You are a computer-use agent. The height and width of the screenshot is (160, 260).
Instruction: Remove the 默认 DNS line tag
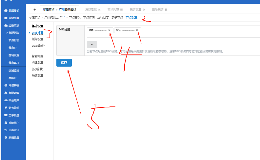click(x=137, y=30)
